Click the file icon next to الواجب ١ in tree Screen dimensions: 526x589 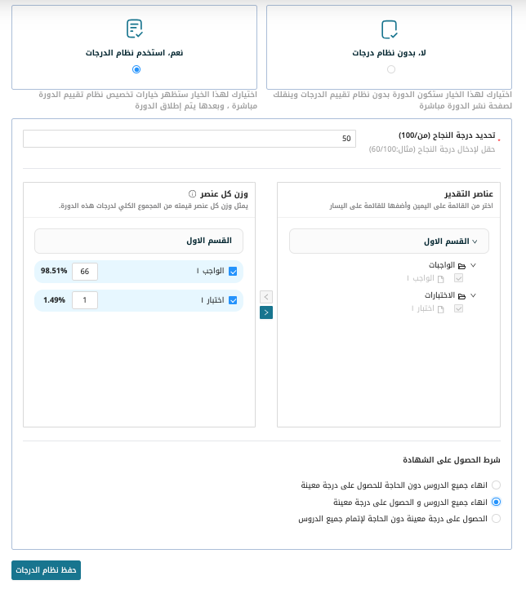(442, 279)
